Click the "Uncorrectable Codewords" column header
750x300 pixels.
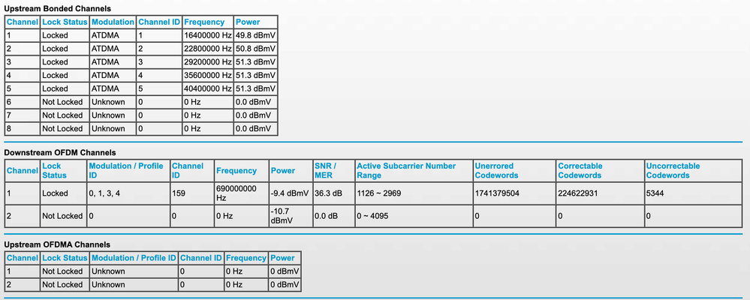point(673,170)
